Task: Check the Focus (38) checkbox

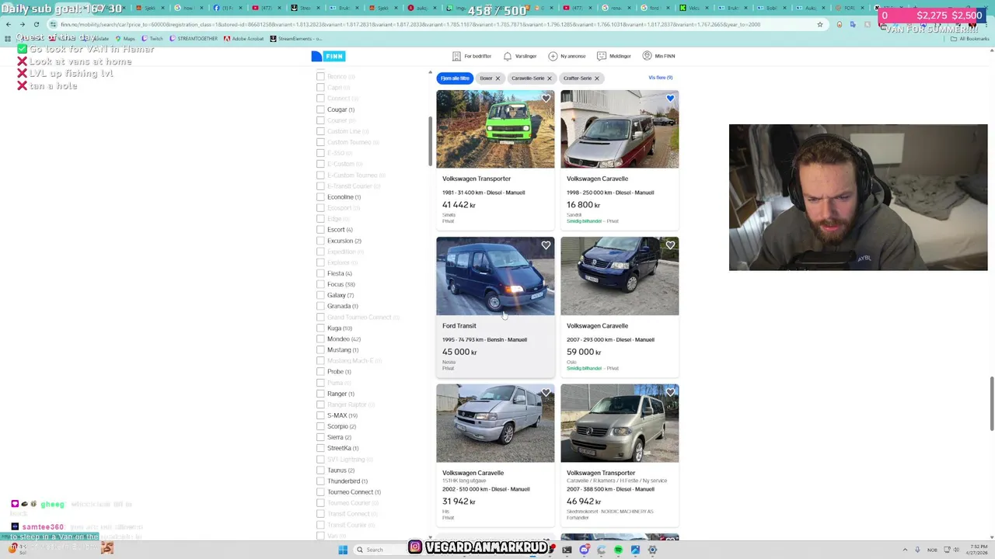Action: (320, 284)
